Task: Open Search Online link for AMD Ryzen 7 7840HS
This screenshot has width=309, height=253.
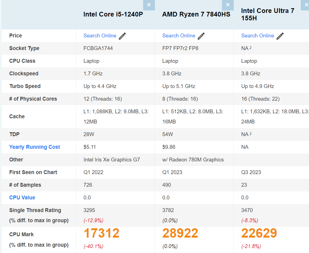Action: coord(179,36)
